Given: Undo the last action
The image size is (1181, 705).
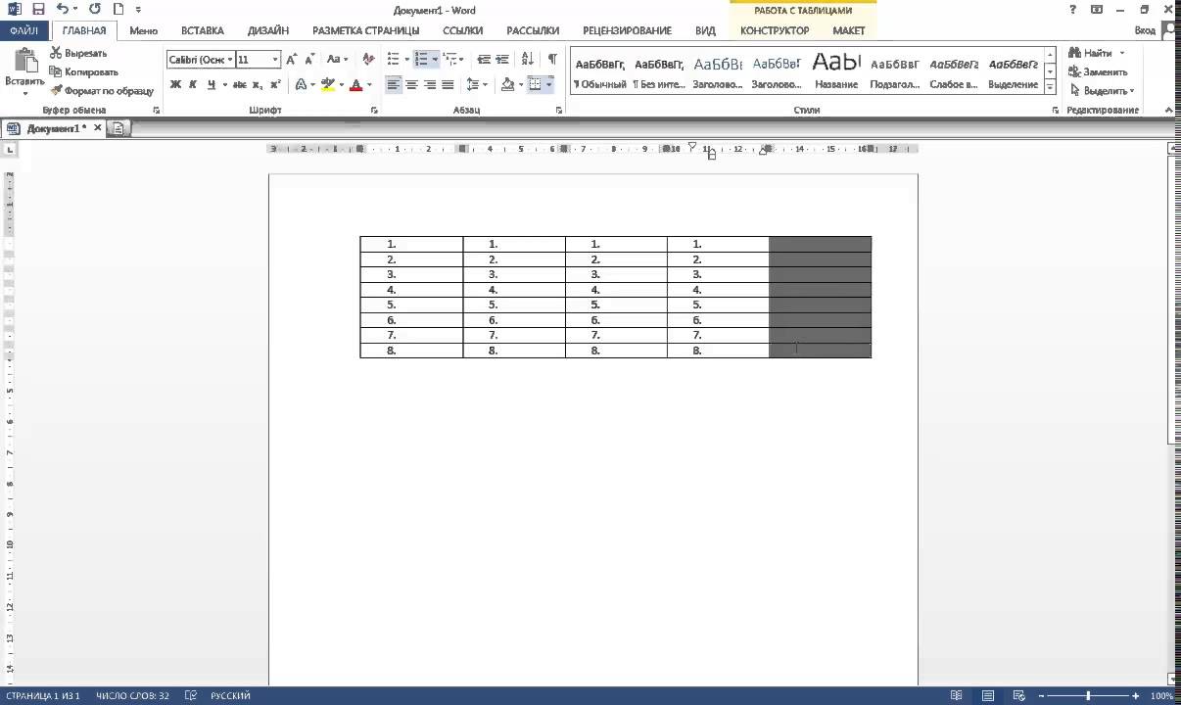Looking at the screenshot, I should (63, 9).
